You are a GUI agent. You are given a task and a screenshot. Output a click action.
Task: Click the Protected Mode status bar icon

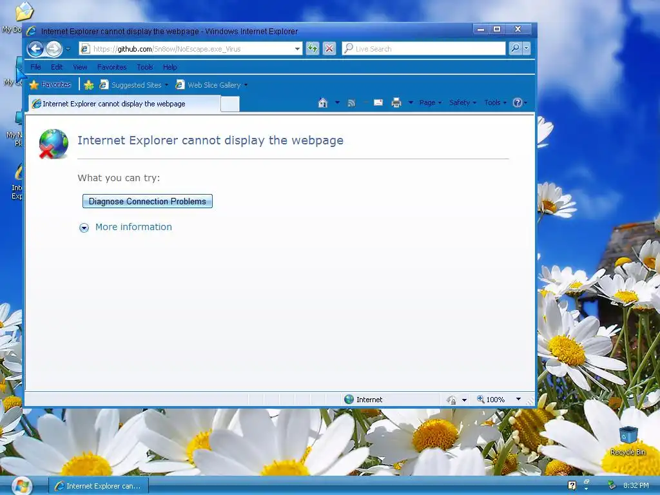click(x=452, y=400)
